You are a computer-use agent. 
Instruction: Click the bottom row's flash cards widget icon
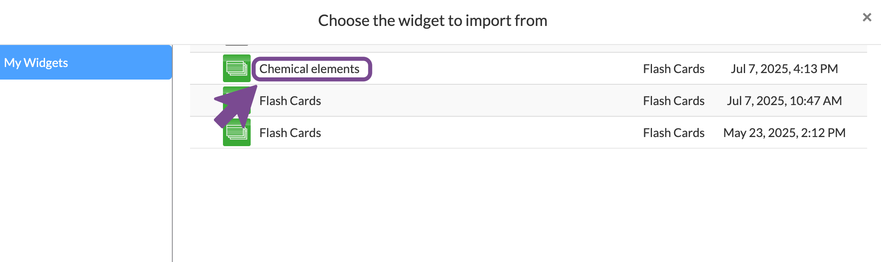point(236,132)
